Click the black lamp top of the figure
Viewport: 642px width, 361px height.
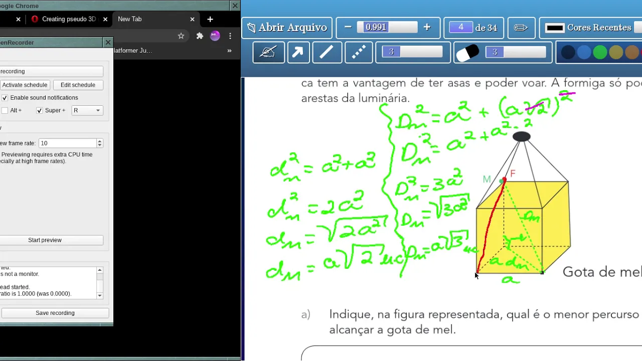point(522,136)
